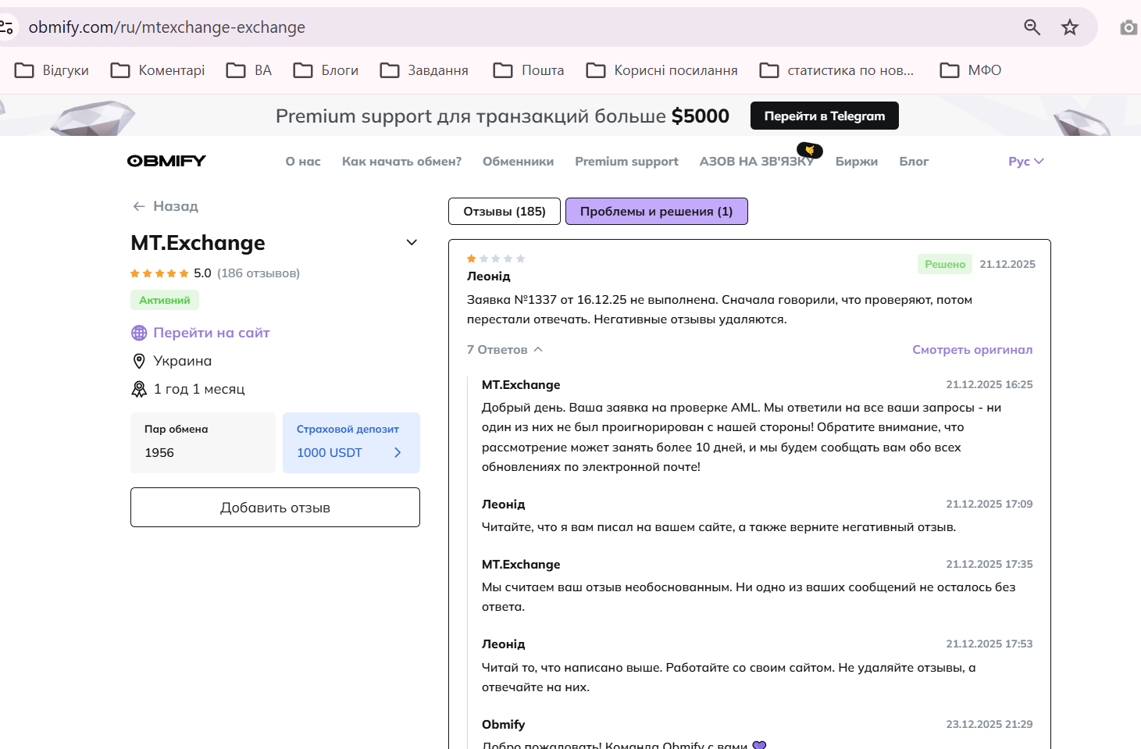This screenshot has height=749, width=1141.
Task: Open the статистика по нов... bookmarks folder
Action: pos(836,70)
